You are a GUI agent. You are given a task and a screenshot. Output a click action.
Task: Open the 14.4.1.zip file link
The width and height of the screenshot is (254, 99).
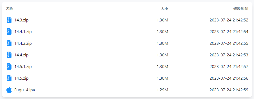(23, 32)
